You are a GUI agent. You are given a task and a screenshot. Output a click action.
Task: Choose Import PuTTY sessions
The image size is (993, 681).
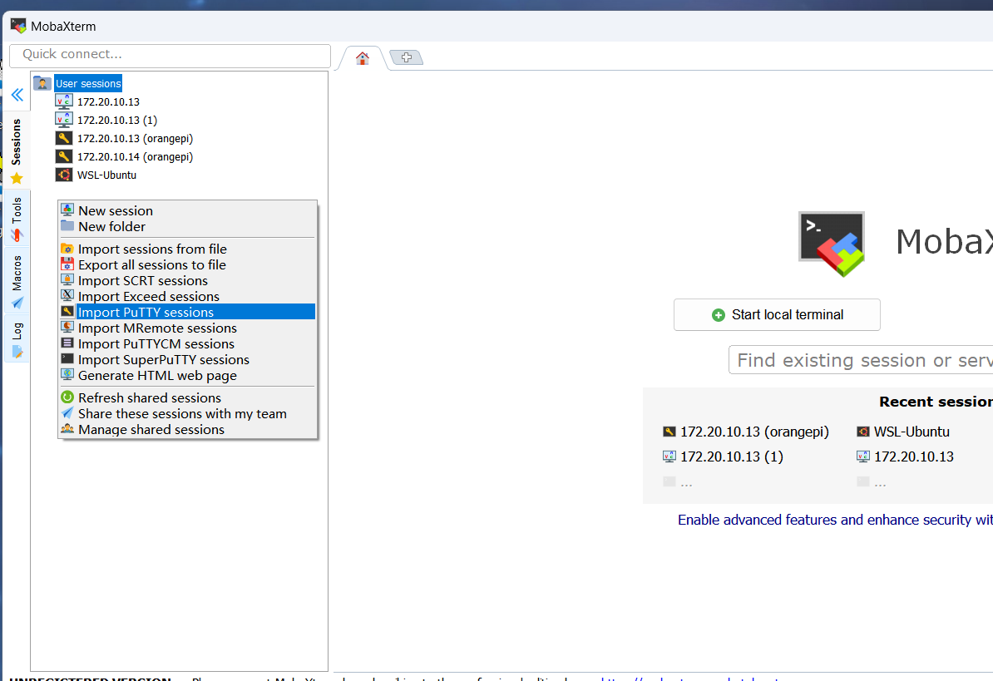(187, 312)
